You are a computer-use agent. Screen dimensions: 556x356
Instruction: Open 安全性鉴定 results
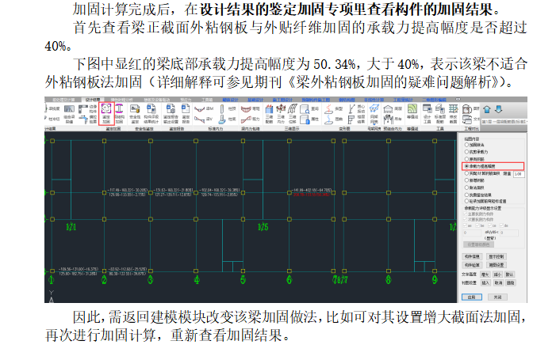coord(135,114)
